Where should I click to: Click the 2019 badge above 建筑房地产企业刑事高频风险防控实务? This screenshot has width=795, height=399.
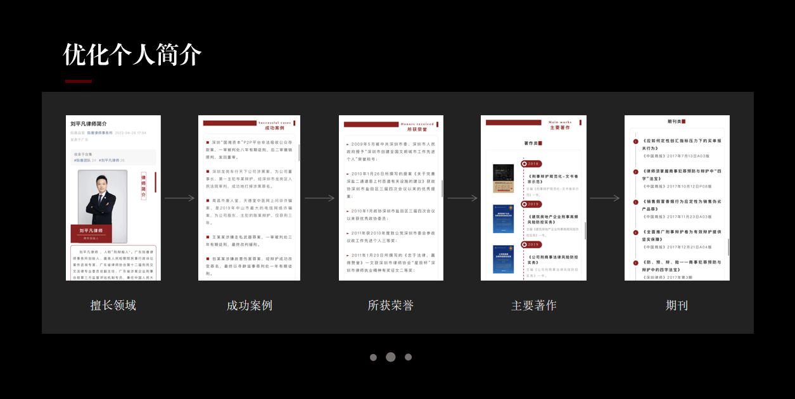(531, 204)
